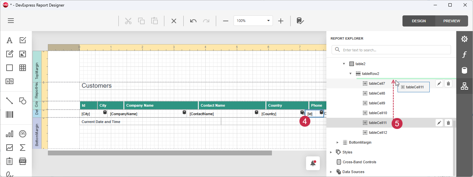
Task: Collapse the table2 node
Action: [x=344, y=64]
